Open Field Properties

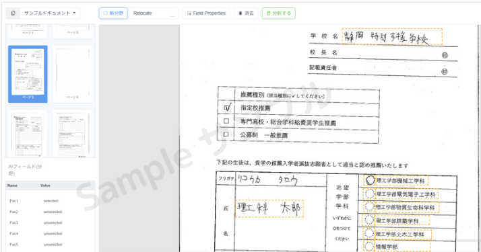[206, 13]
